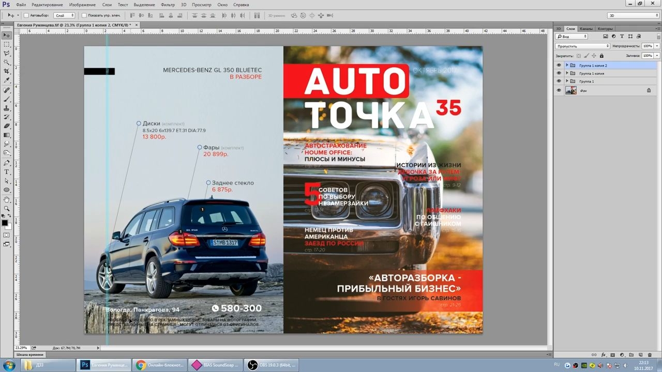Open the Шкала времени timeline panel
Screen dimensions: 662x372
point(29,355)
